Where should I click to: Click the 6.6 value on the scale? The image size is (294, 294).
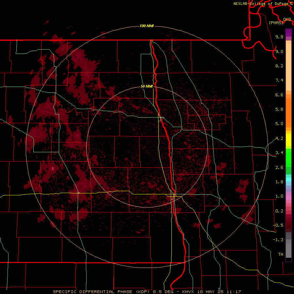tap(279, 95)
